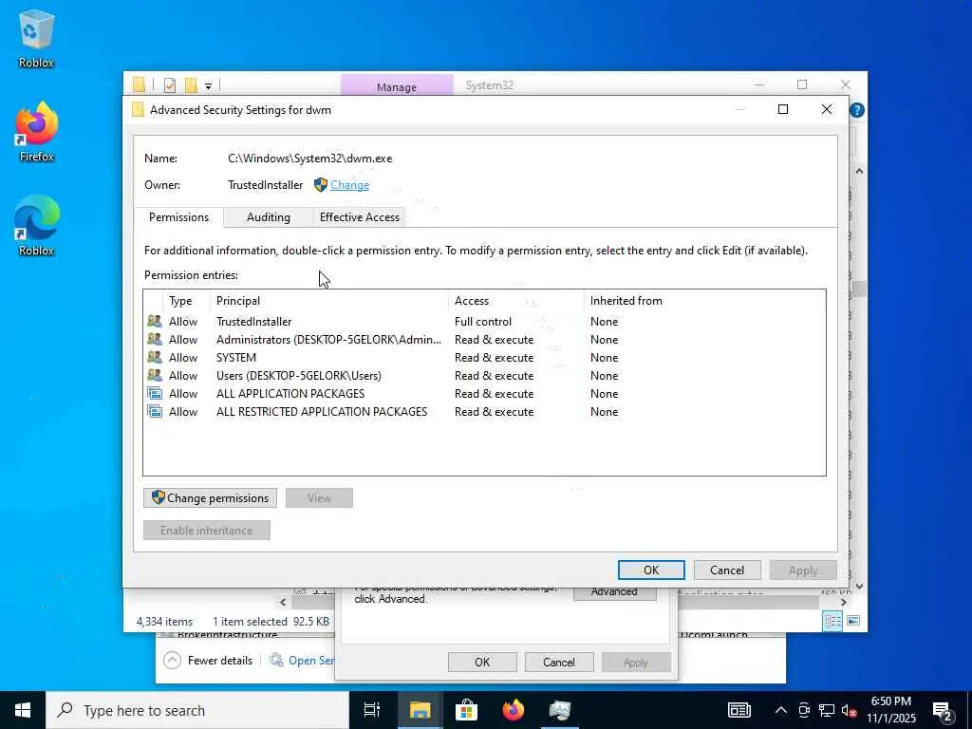Collapse Task Manager with Fewer details
The height and width of the screenshot is (729, 972).
pos(208,661)
